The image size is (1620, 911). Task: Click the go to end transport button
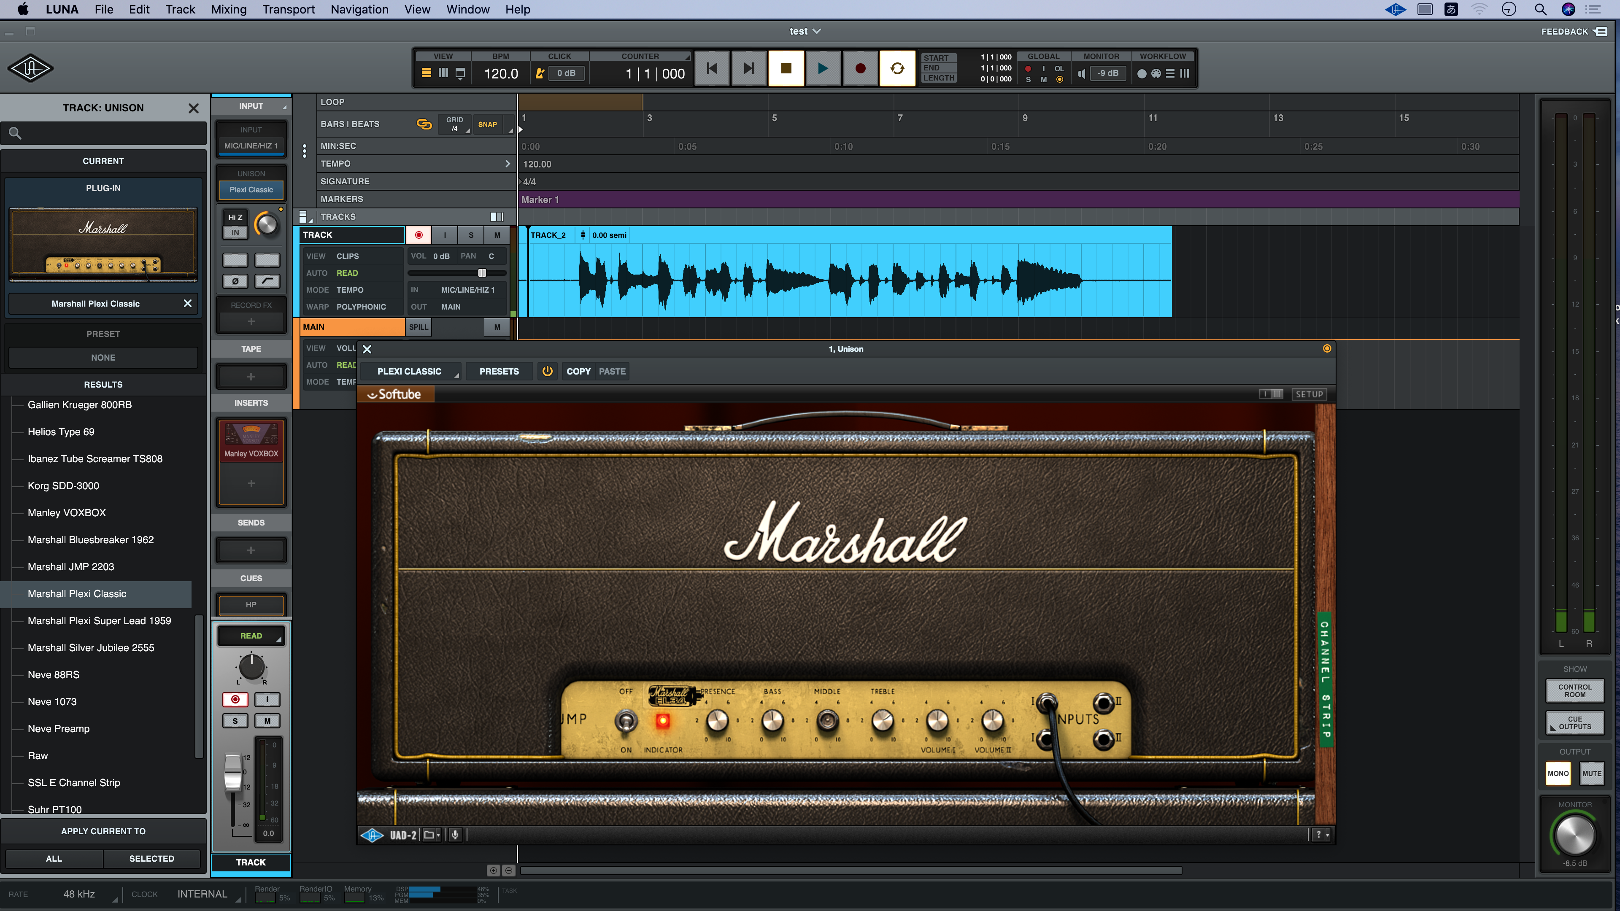coord(748,68)
